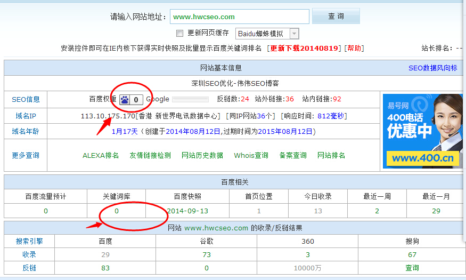Open SEO数据风向标 link
Viewport: 466px width, 280px height.
(x=432, y=68)
